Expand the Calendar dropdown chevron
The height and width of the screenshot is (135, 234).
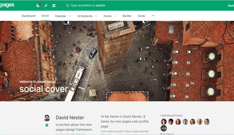click(70, 16)
